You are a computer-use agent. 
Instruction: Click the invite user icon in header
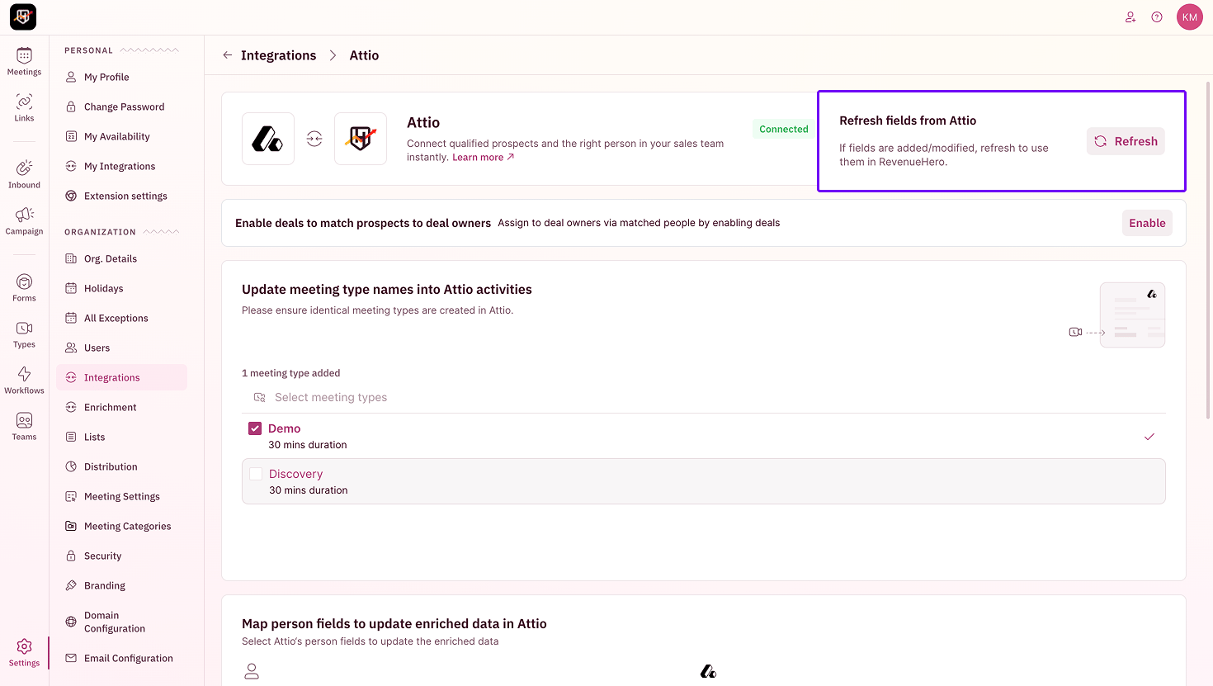1130,17
